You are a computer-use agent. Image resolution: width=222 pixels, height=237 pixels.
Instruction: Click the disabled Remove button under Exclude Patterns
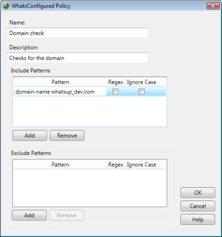pyautogui.click(x=67, y=215)
